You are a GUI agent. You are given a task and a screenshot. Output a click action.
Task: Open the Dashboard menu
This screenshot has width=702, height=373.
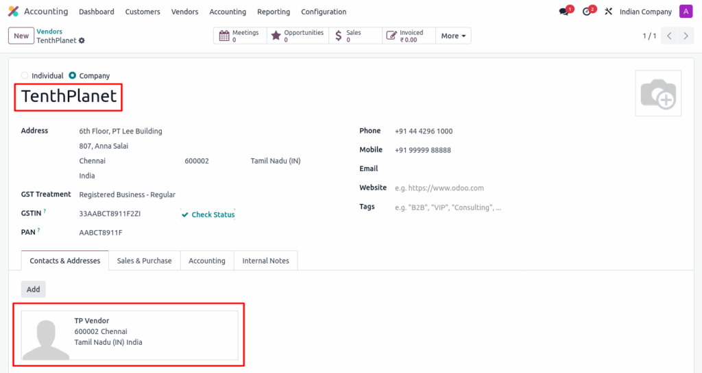tap(96, 12)
